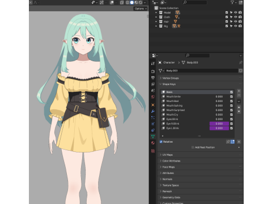272x204 pixels.
Task: Expand the Cloth collection
Action: pos(156,17)
